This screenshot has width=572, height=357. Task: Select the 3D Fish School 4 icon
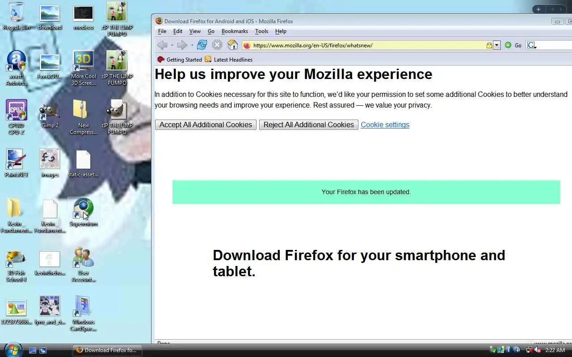17,266
